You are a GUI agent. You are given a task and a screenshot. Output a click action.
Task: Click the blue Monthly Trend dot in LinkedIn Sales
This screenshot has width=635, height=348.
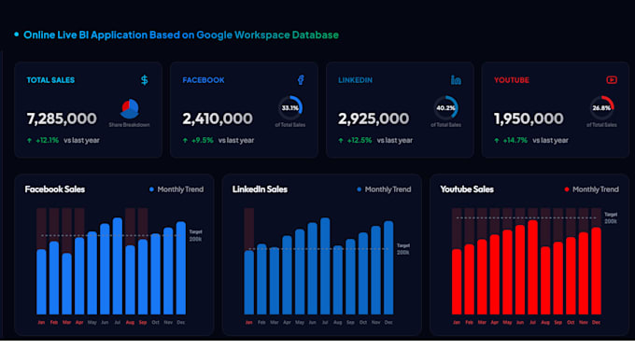[x=359, y=189]
